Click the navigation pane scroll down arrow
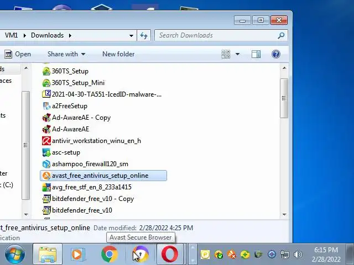Image resolution: width=354 pixels, height=265 pixels. (x=26, y=215)
